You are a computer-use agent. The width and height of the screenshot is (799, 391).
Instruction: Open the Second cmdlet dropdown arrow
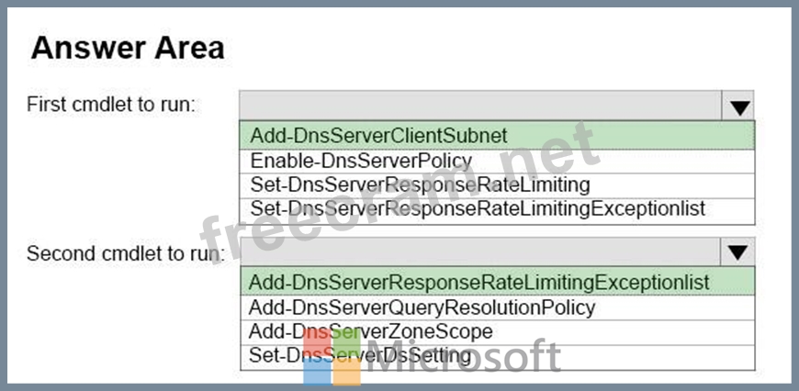coord(740,252)
